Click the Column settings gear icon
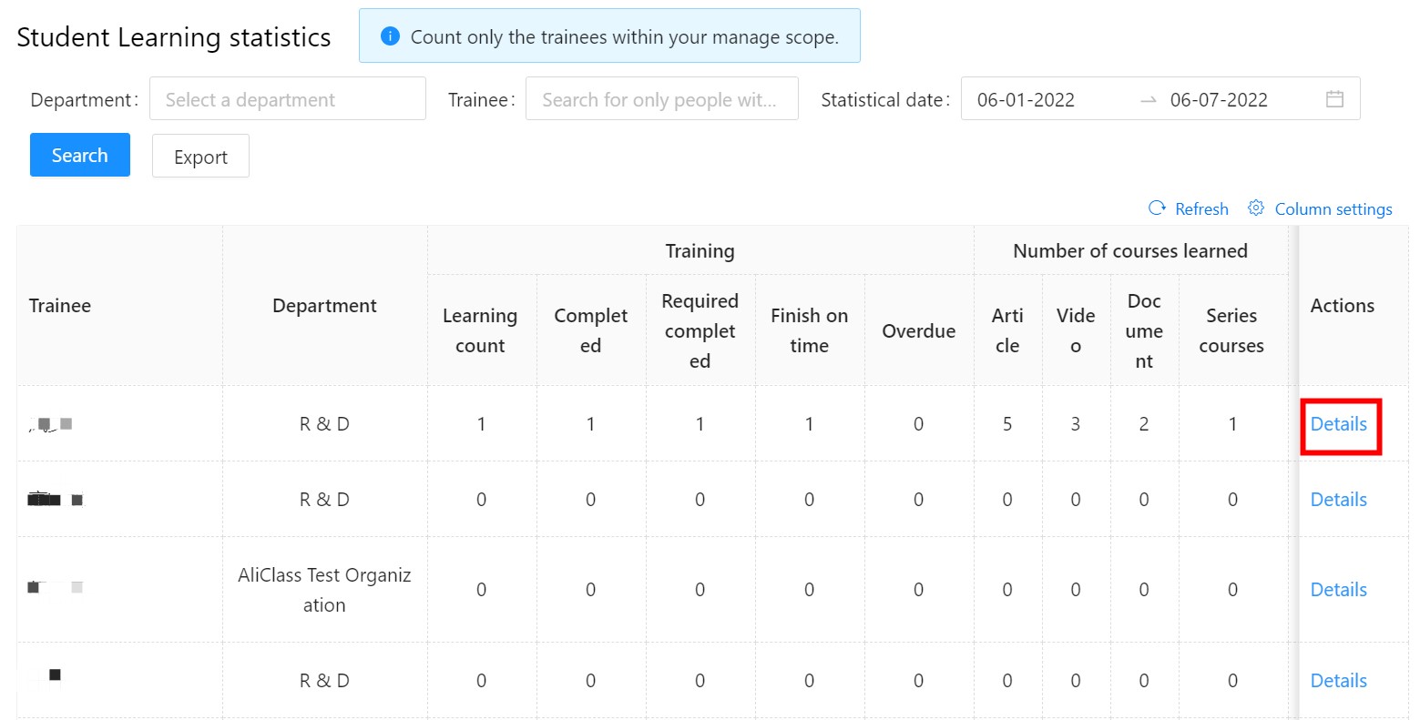Screen dimensions: 1420x720 (x=1256, y=208)
